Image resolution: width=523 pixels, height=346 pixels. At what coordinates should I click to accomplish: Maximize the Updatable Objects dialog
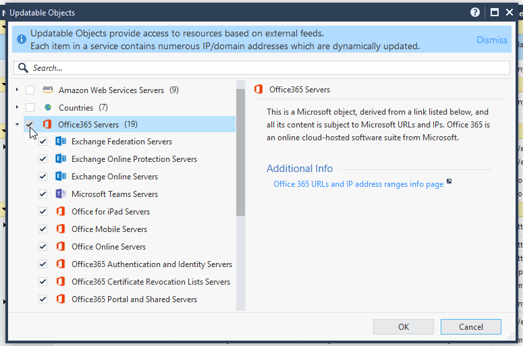494,13
